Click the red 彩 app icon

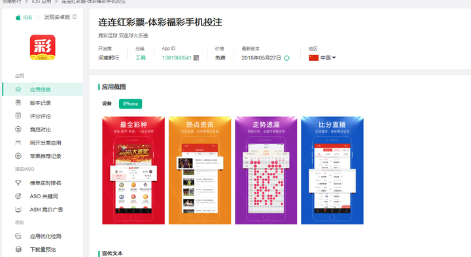tap(43, 48)
